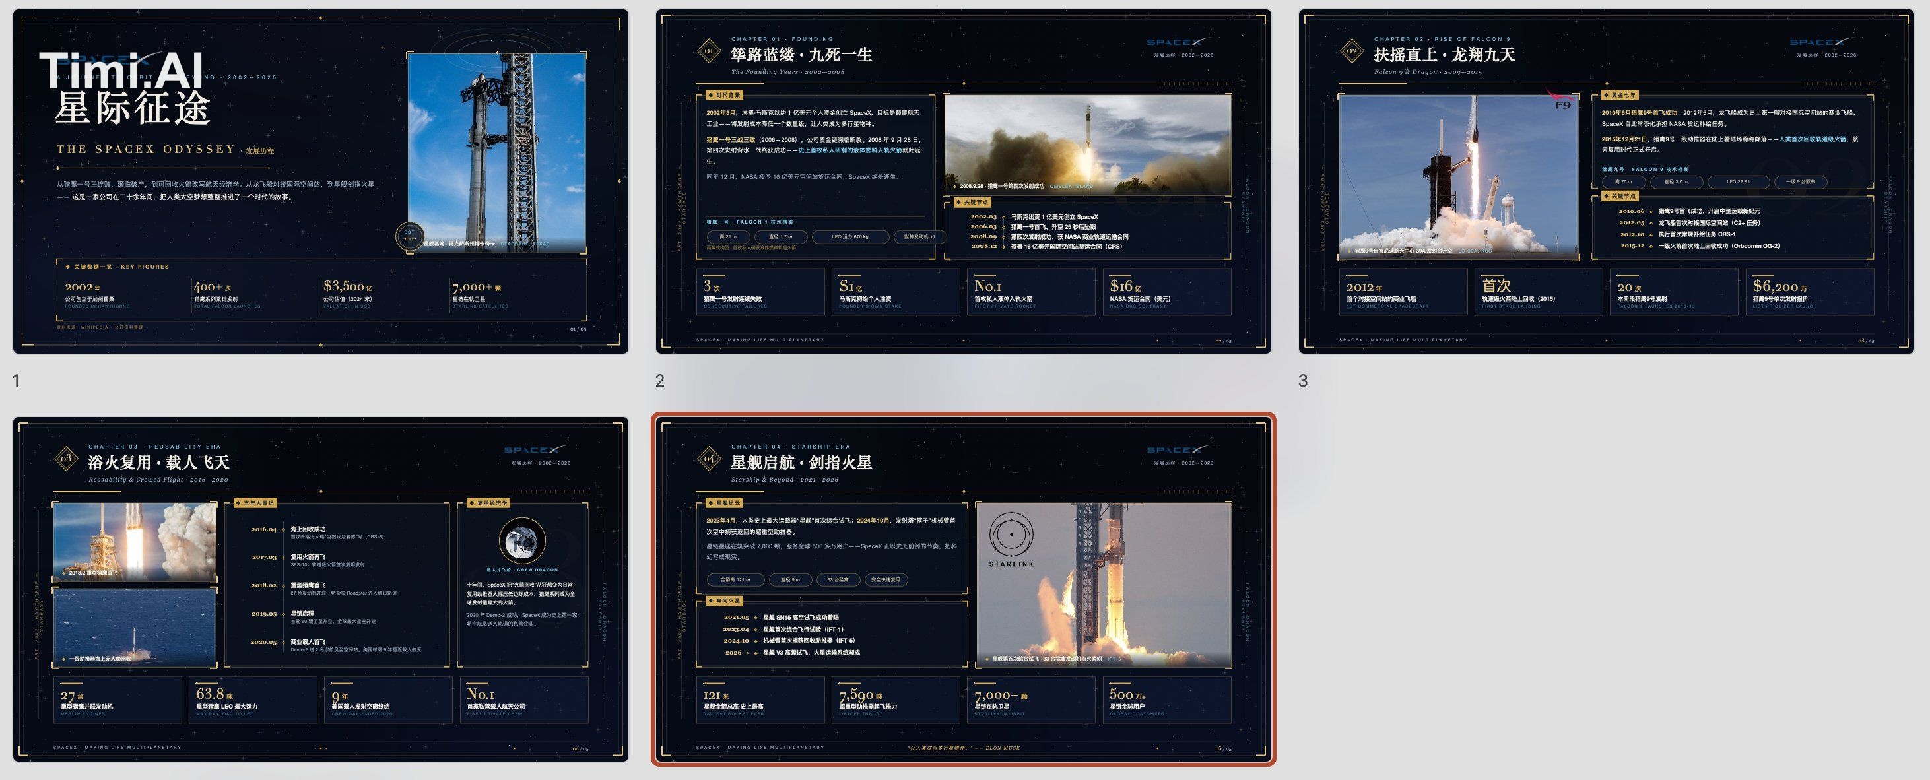Screen dimensions: 1930x780
Task: Click the $1亿 stat card on slide 2
Action: 895,292
